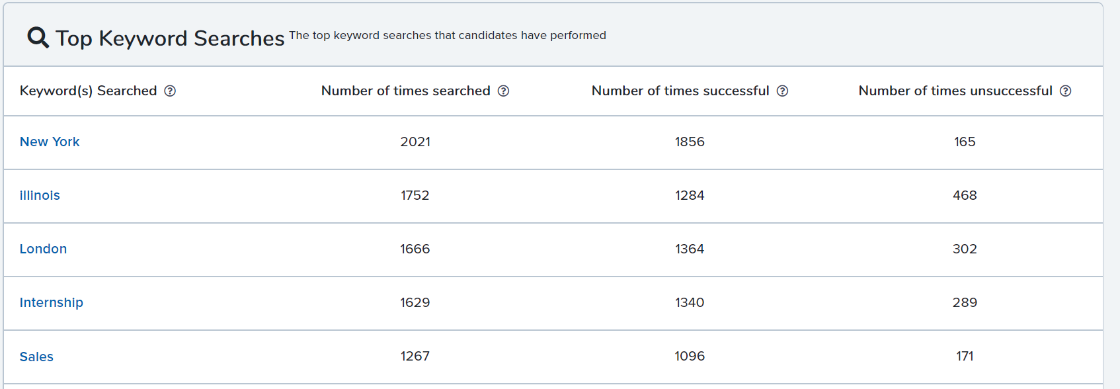The width and height of the screenshot is (1120, 389).
Task: Click the 289 unsuccessful count for Internship
Action: click(x=965, y=302)
